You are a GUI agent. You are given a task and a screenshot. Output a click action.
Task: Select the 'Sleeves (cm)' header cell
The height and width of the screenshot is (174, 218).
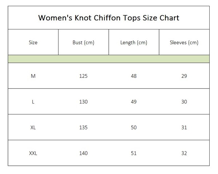[x=184, y=42]
